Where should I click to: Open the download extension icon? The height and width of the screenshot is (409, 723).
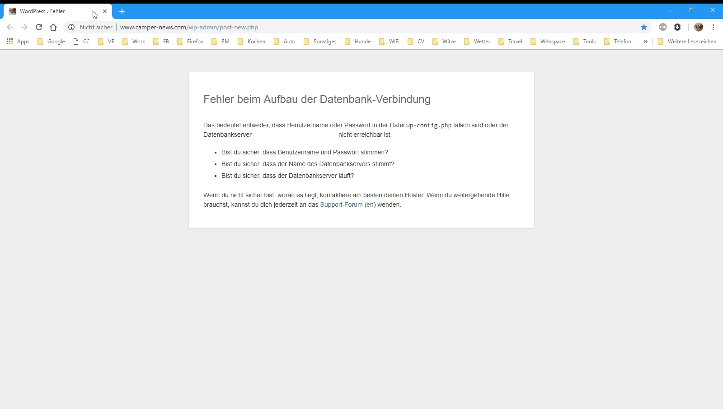tap(677, 27)
